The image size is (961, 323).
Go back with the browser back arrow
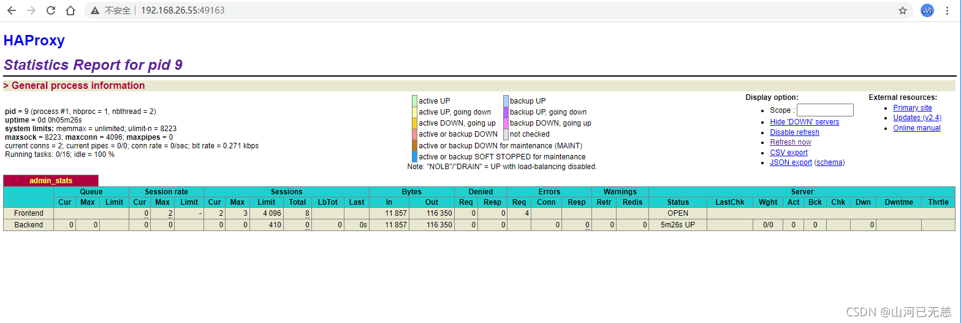[x=12, y=10]
